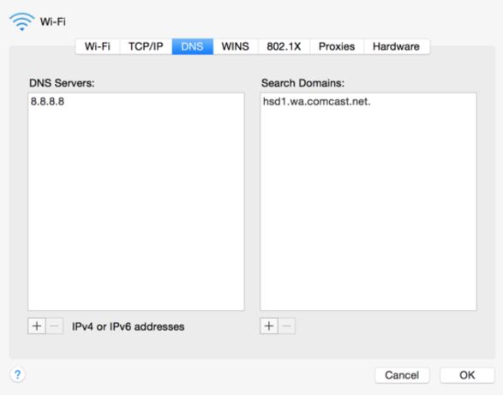Click the Wi-Fi signal icon in header
Screen dimensions: 503x395
click(21, 21)
